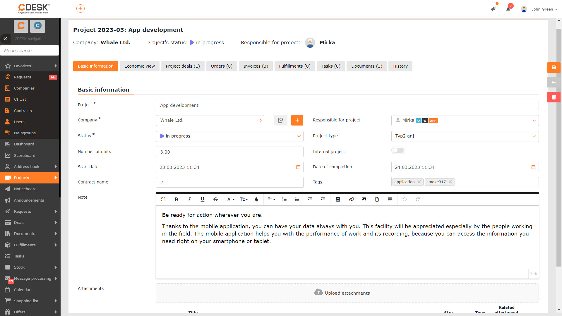Apply italic formatting in note editor
562x316 pixels.
point(189,200)
